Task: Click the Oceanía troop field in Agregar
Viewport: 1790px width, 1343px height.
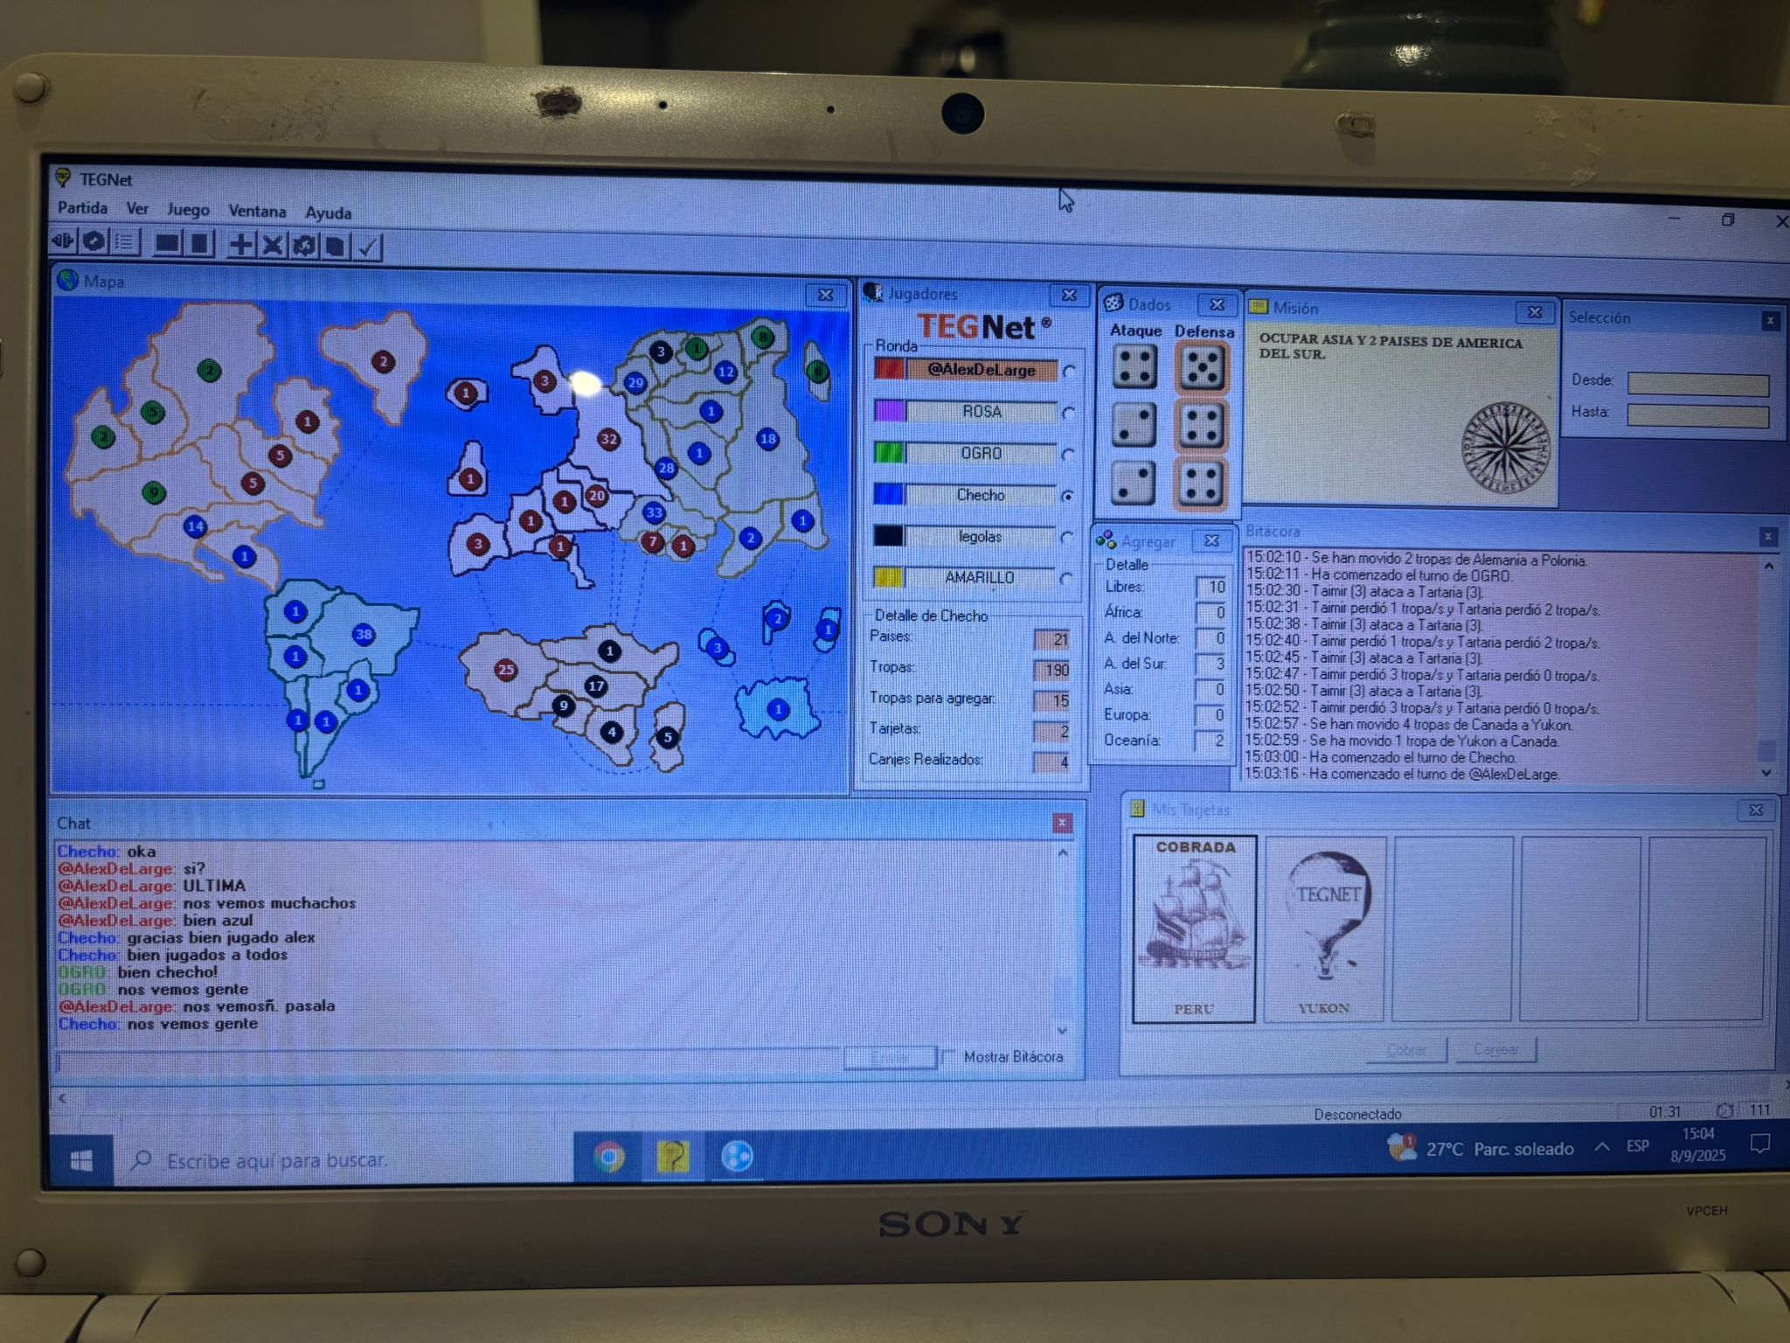Action: (1211, 741)
